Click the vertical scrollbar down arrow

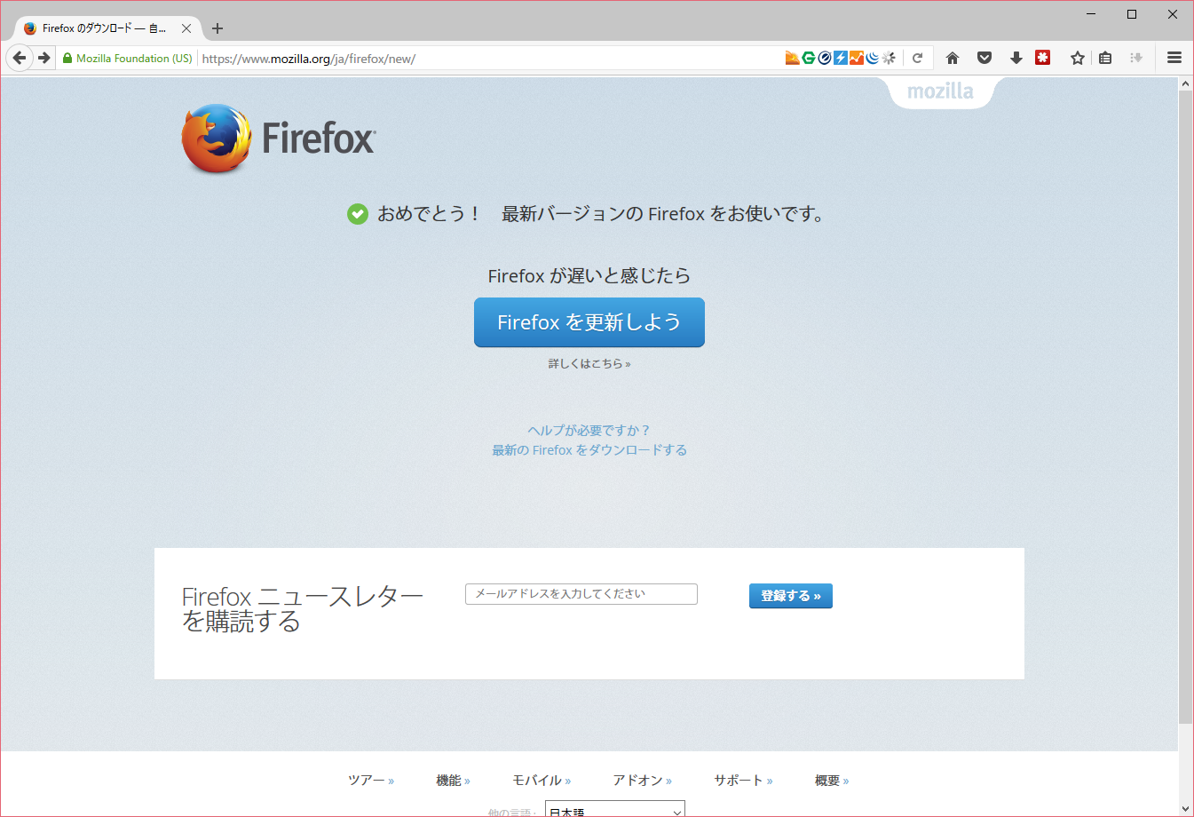coord(1186,808)
